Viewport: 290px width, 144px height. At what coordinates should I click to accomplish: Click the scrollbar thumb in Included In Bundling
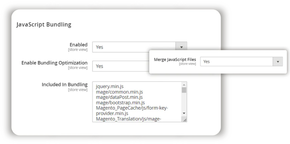pos(184,90)
